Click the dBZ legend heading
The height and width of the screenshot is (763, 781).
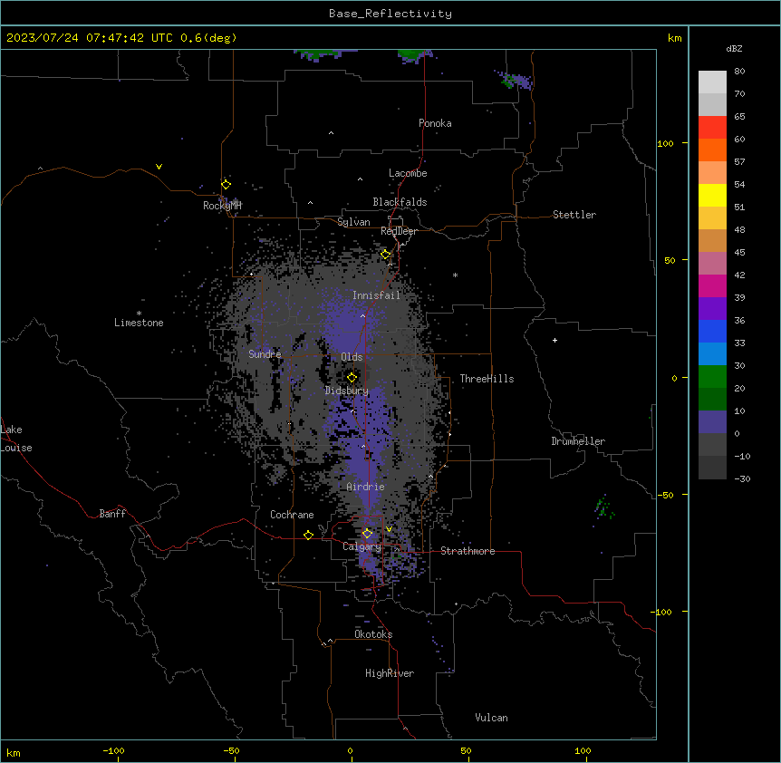pyautogui.click(x=734, y=48)
